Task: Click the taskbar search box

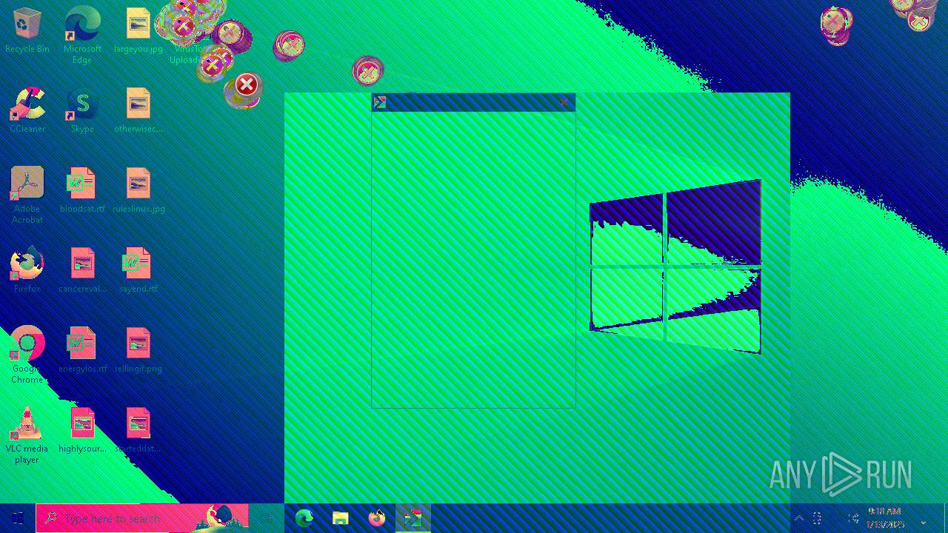Action: coord(142,518)
